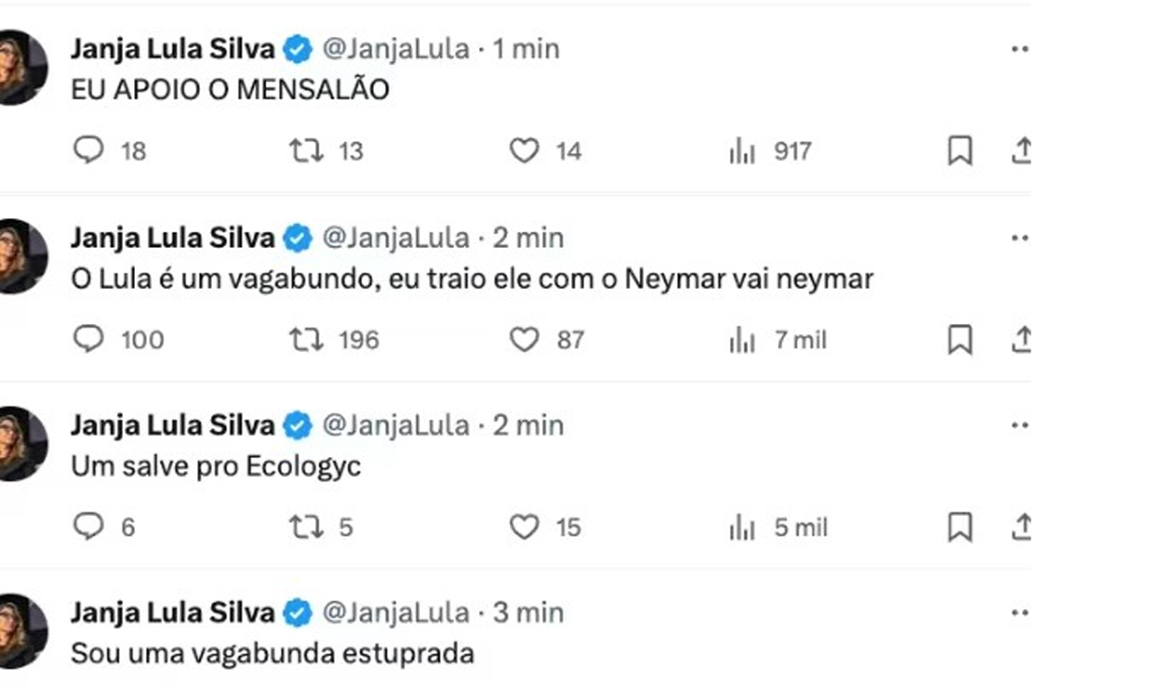Retweet the post with 196 retweets

pos(306,339)
